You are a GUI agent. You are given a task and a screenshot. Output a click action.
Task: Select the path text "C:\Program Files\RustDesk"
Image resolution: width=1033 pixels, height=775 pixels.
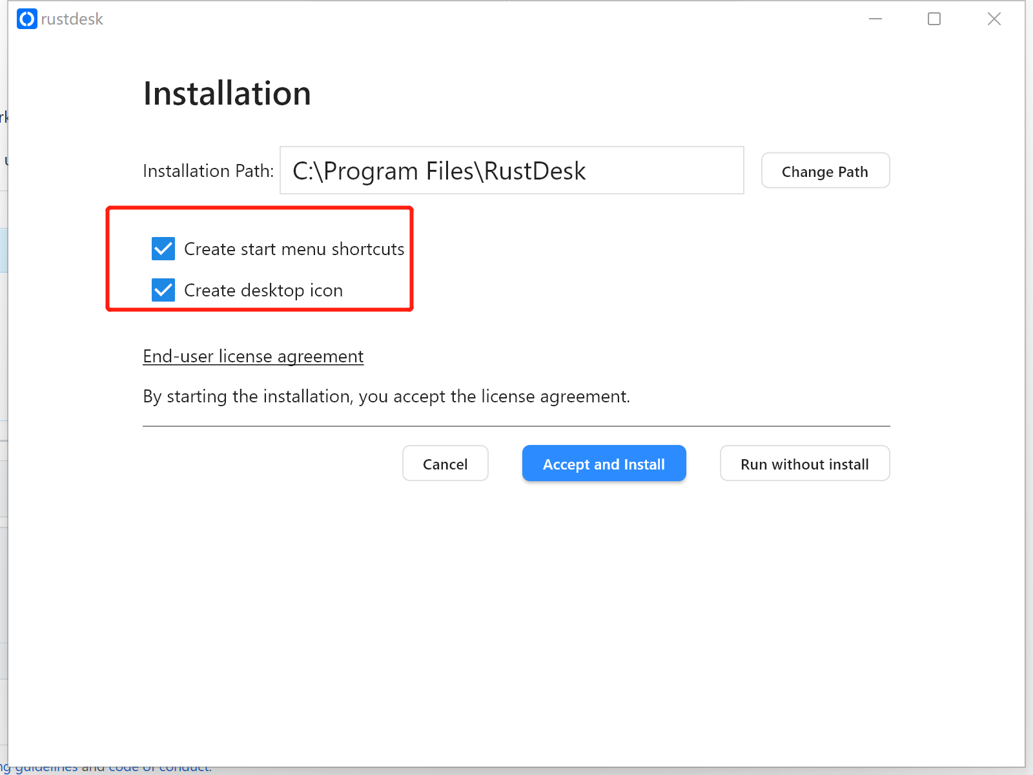[x=438, y=170]
